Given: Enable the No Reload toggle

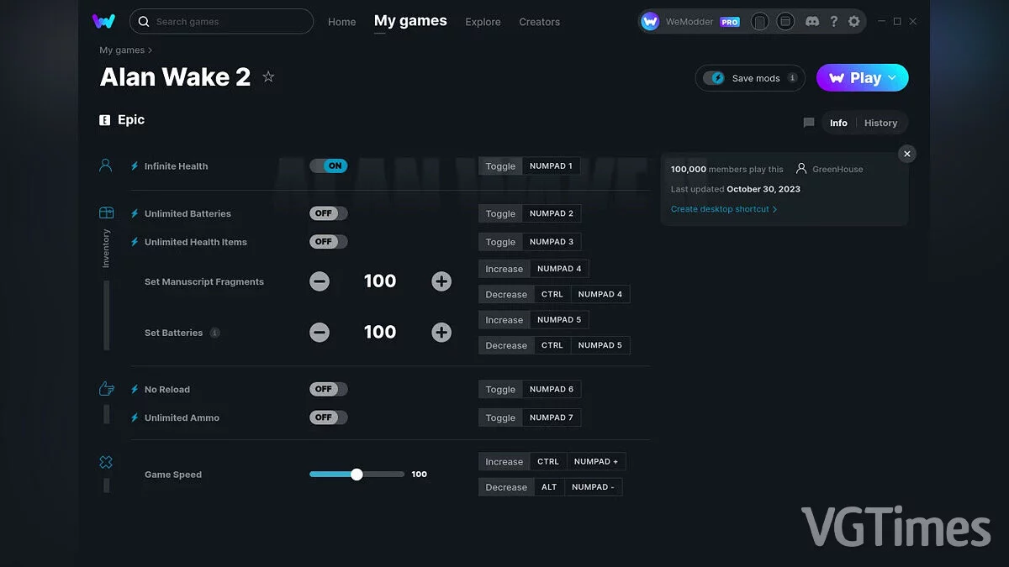Looking at the screenshot, I should coord(328,390).
